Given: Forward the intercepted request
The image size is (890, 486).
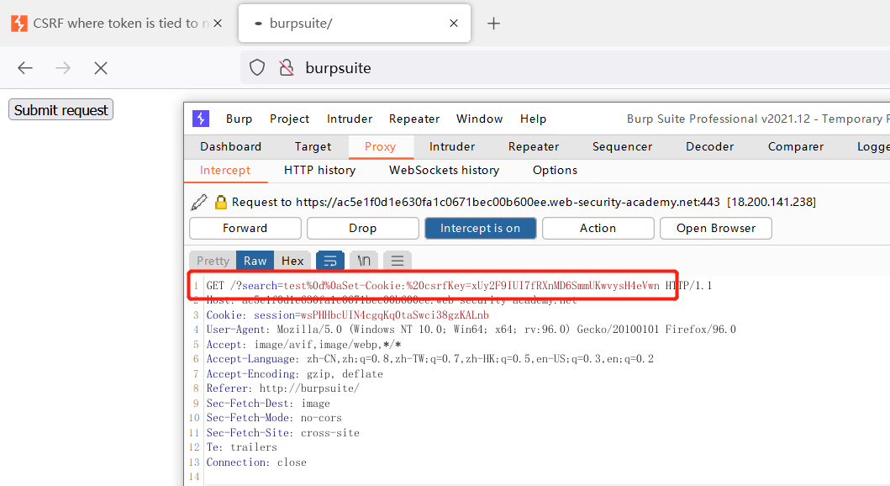Looking at the screenshot, I should click(x=245, y=228).
